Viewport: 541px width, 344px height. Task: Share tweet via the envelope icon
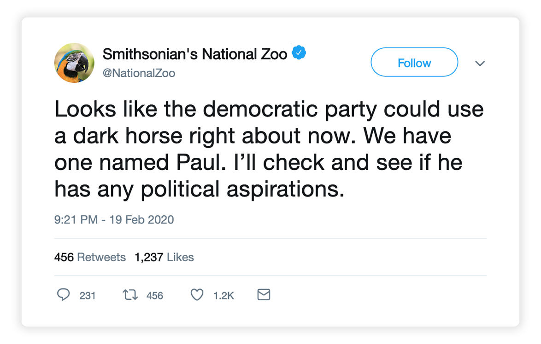[x=263, y=295]
